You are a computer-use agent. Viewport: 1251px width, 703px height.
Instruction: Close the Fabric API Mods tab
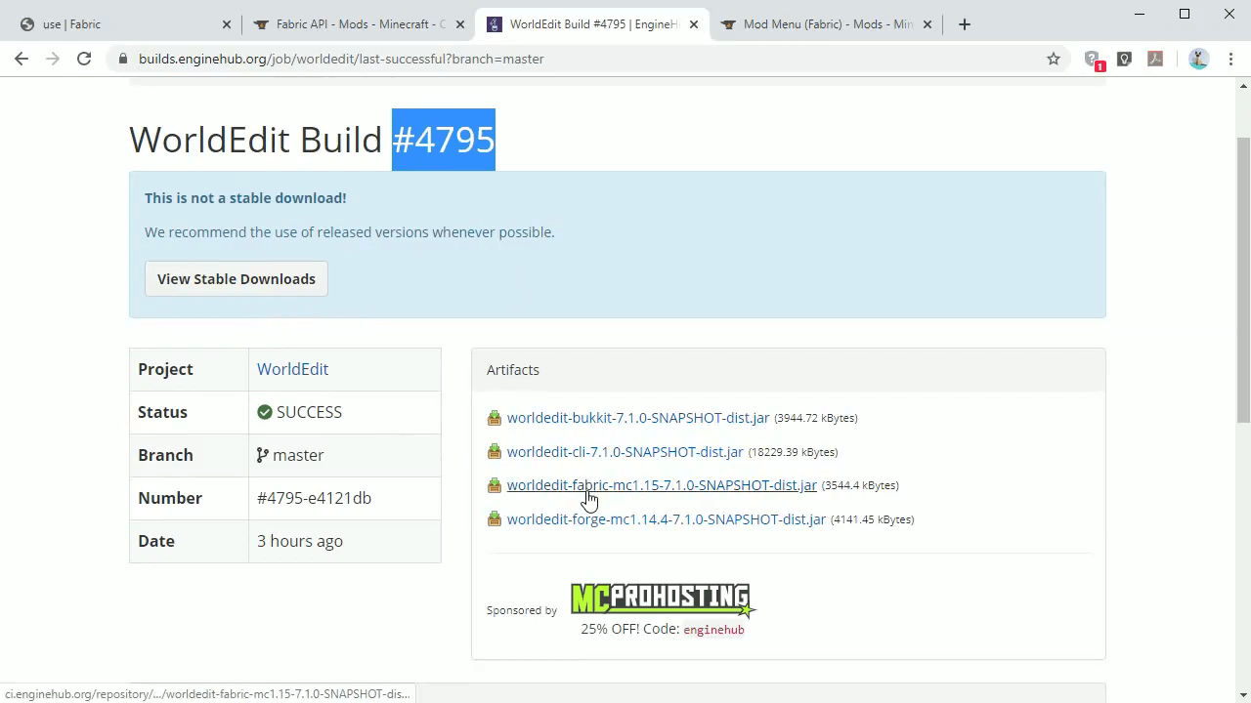460,24
